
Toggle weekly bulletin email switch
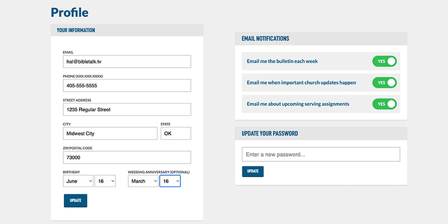pos(384,61)
